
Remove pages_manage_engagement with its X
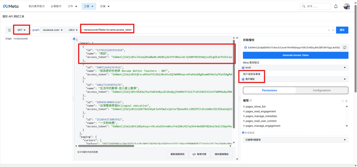(x=244, y=126)
